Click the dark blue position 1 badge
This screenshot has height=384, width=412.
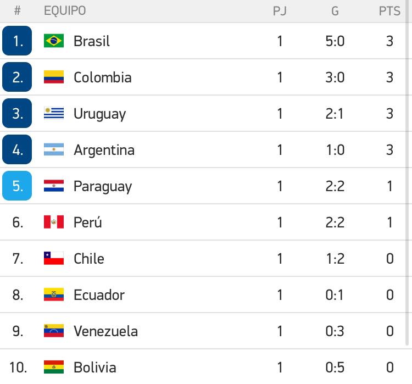pos(17,41)
